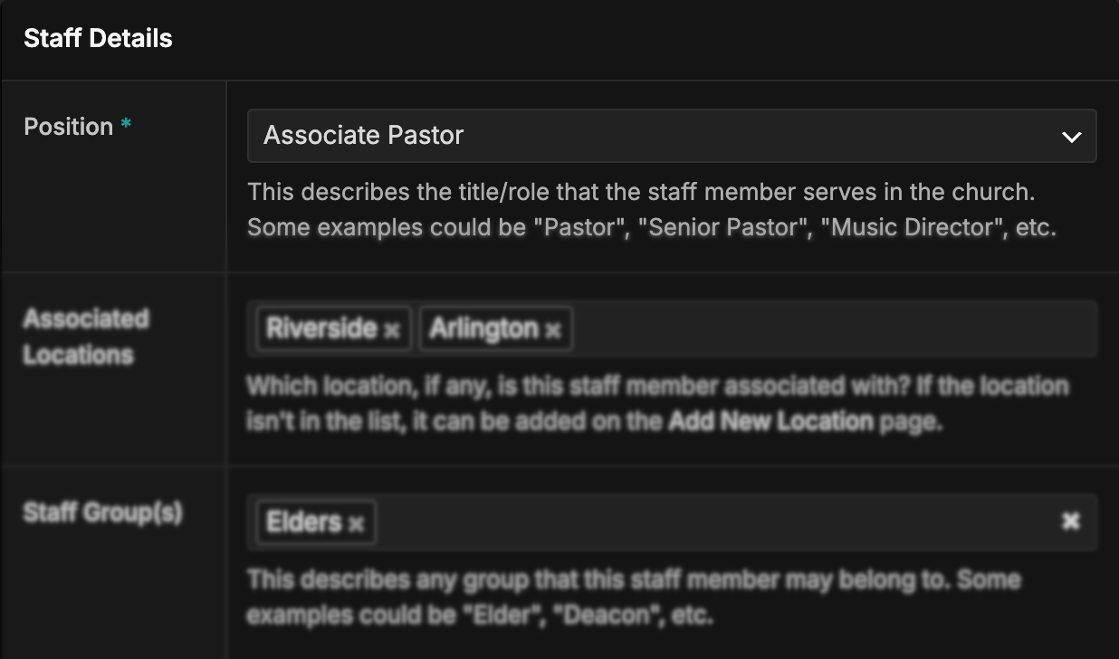Screen dimensions: 1119x659
Task: Click the Arlington tag label
Action: [483, 329]
